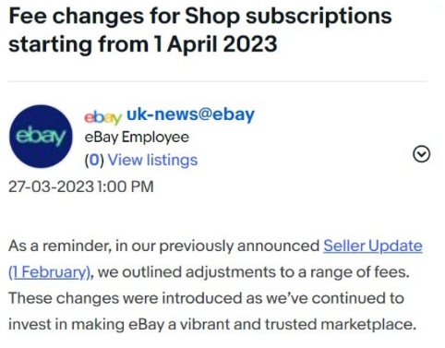Click the eBay Employee rank label
445x348 pixels.
click(137, 138)
